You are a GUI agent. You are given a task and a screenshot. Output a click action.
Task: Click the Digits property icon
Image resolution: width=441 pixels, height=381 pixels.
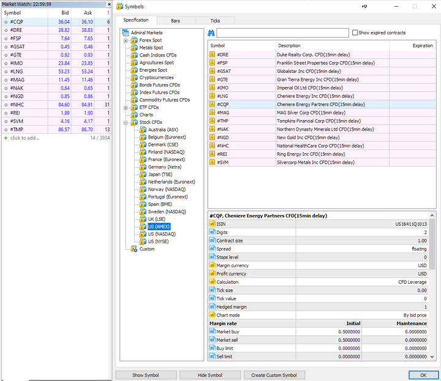tap(213, 232)
